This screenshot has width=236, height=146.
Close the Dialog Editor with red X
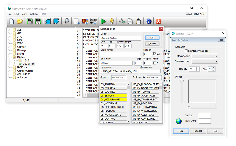(161, 29)
